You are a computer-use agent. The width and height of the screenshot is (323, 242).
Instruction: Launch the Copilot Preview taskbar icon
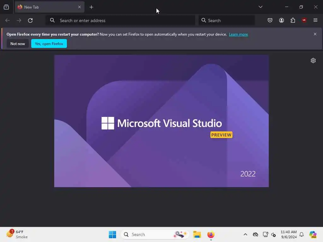click(313, 234)
